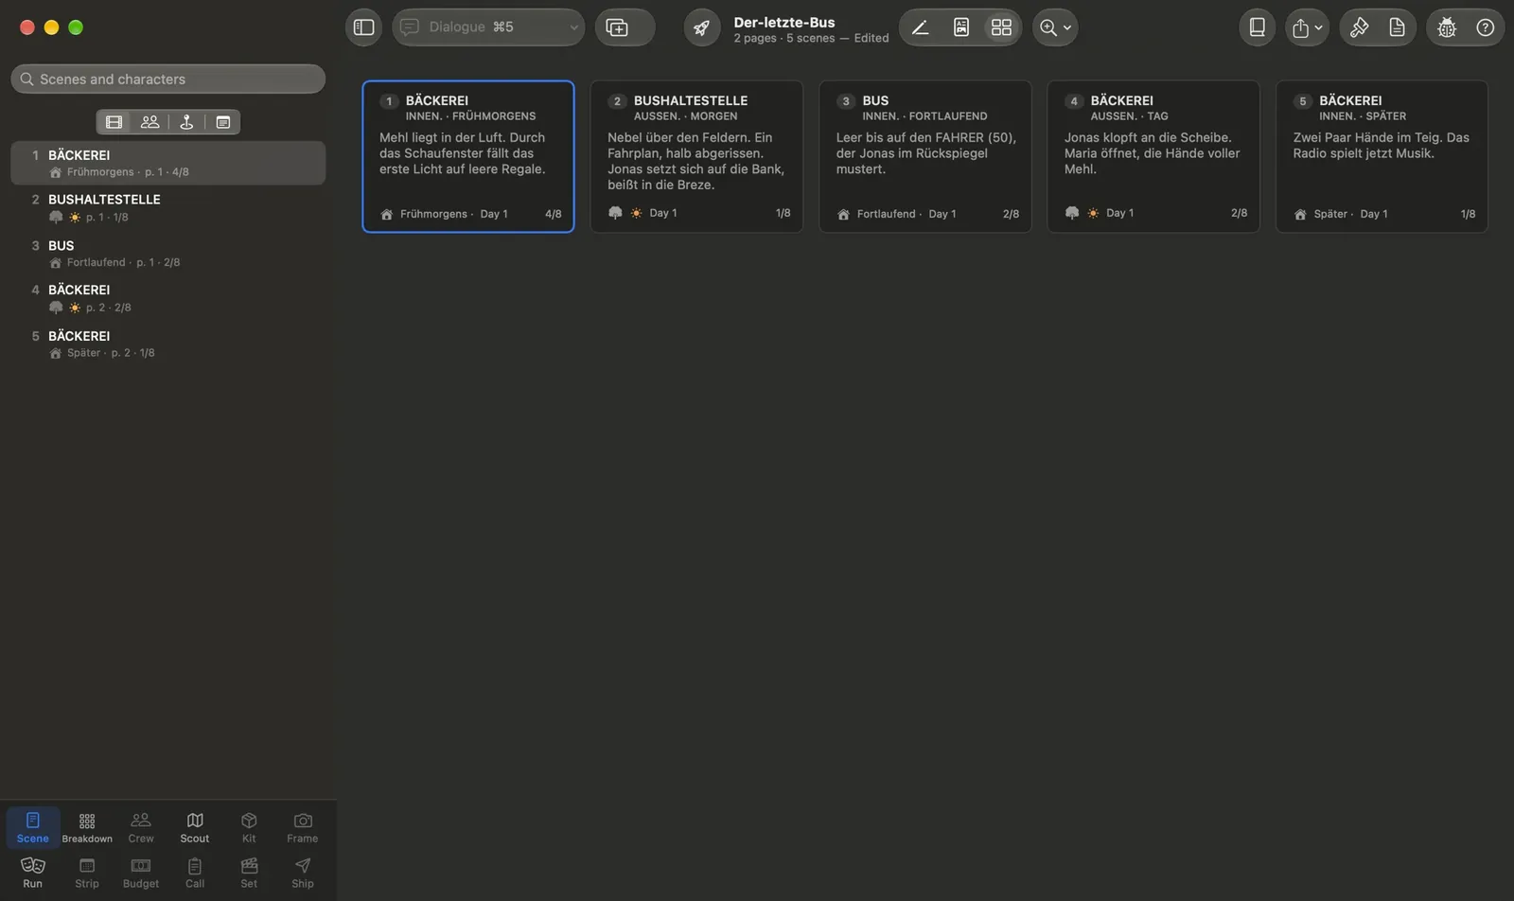Select scene 5 BÄCKEREI in the sidebar
This screenshot has width=1514, height=901.
(x=168, y=344)
